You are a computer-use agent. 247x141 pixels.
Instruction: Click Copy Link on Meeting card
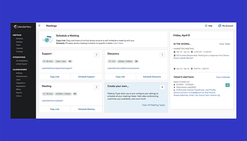(55, 109)
